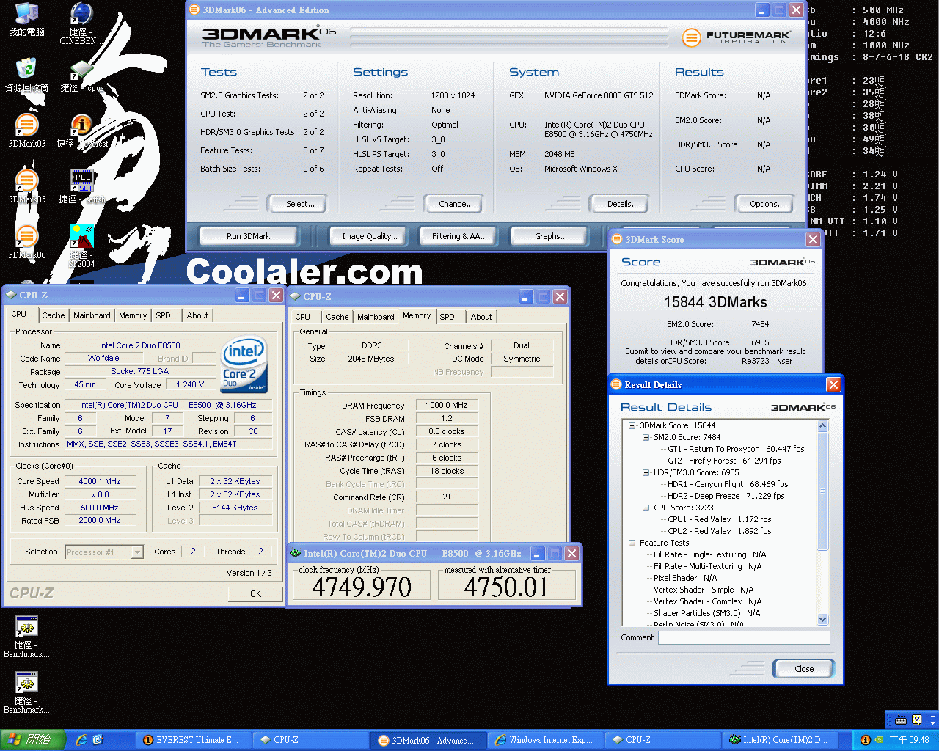The height and width of the screenshot is (751, 939).
Task: Collapse the CPU Score tree node
Action: click(646, 508)
